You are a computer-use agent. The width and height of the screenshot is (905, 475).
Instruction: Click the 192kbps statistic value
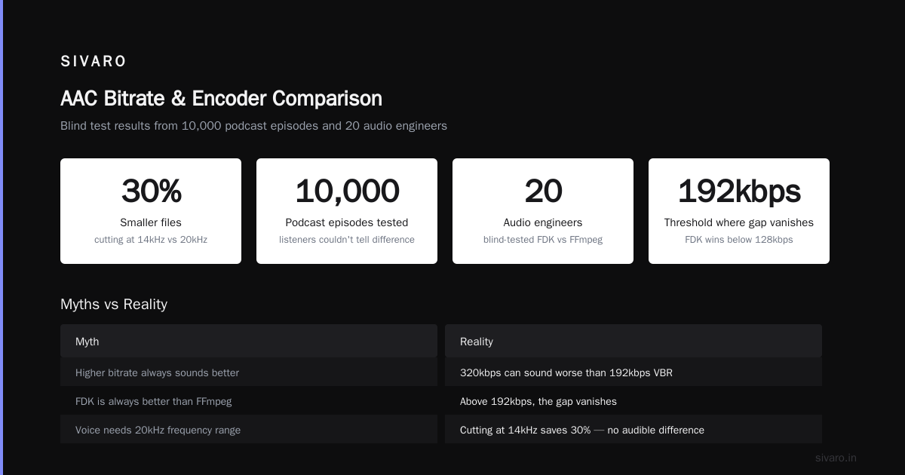[x=739, y=192]
